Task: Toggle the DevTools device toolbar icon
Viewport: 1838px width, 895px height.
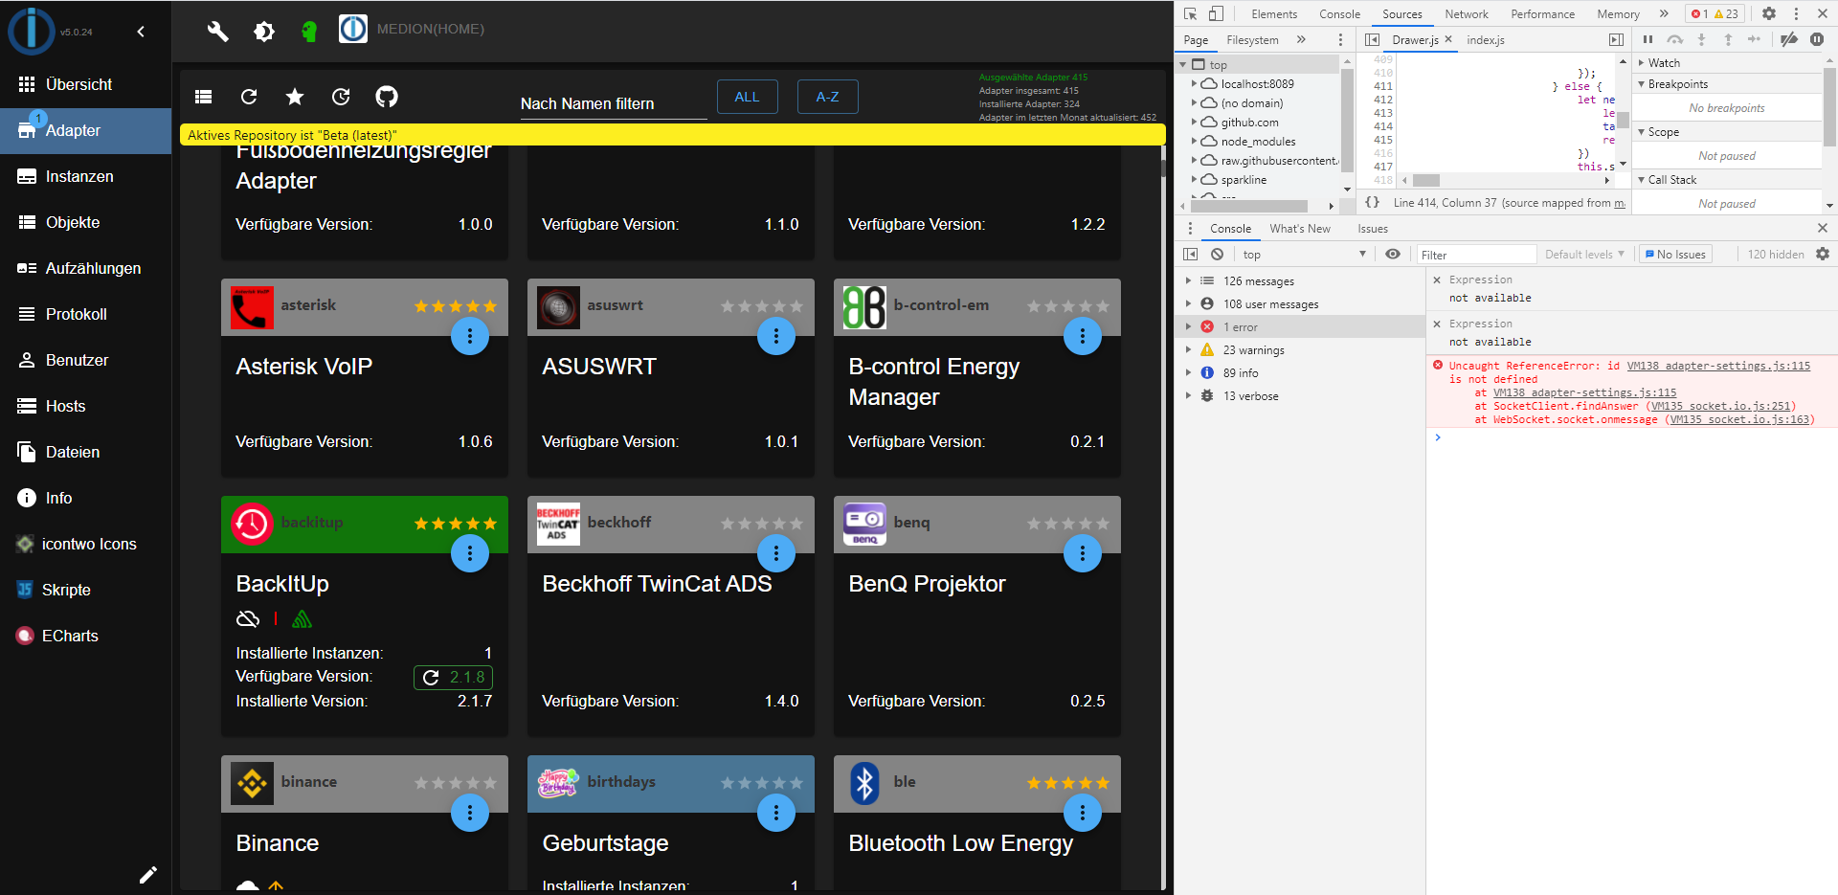Action: pyautogui.click(x=1216, y=13)
